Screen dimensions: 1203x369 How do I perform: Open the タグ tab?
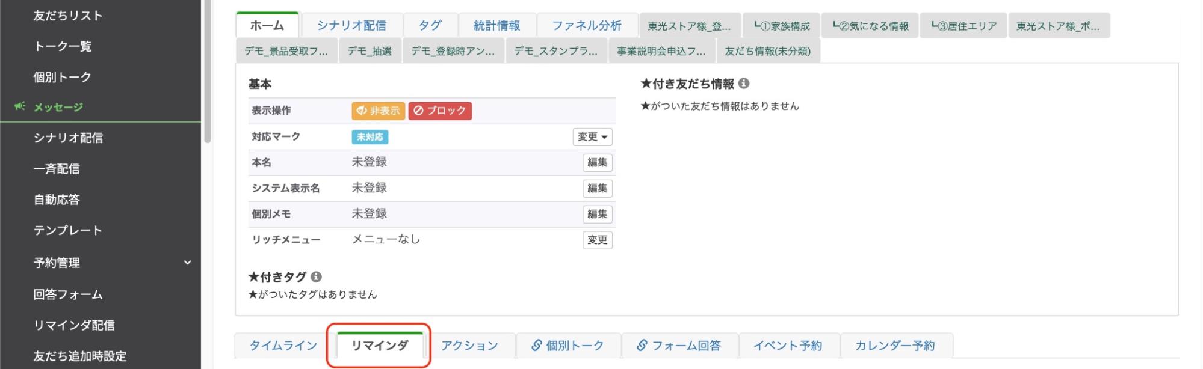pos(430,26)
